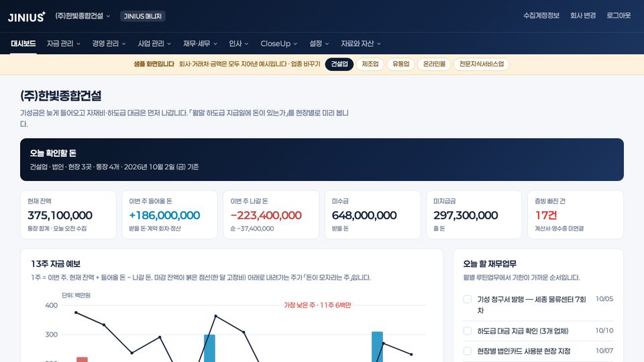Click the 순 -37,400,000 text

click(x=252, y=229)
